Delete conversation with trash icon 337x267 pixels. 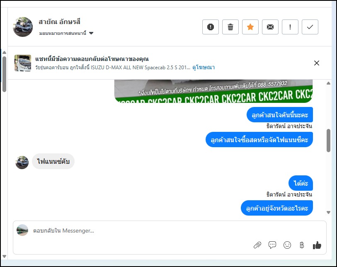pyautogui.click(x=230, y=27)
